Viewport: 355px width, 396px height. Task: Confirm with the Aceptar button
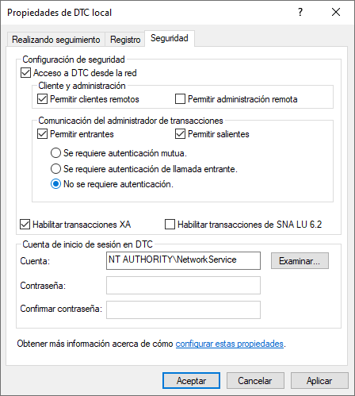(x=191, y=381)
